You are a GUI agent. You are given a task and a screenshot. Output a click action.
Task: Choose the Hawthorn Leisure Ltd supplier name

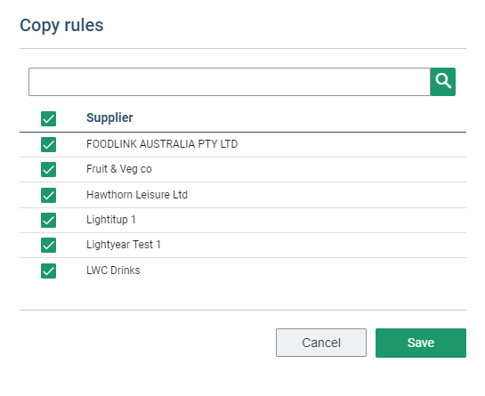click(137, 195)
